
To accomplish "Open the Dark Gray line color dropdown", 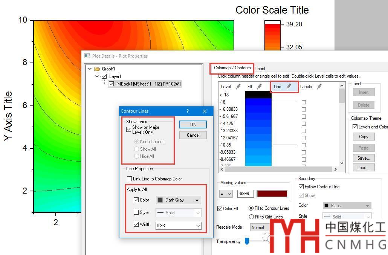I will (x=179, y=200).
